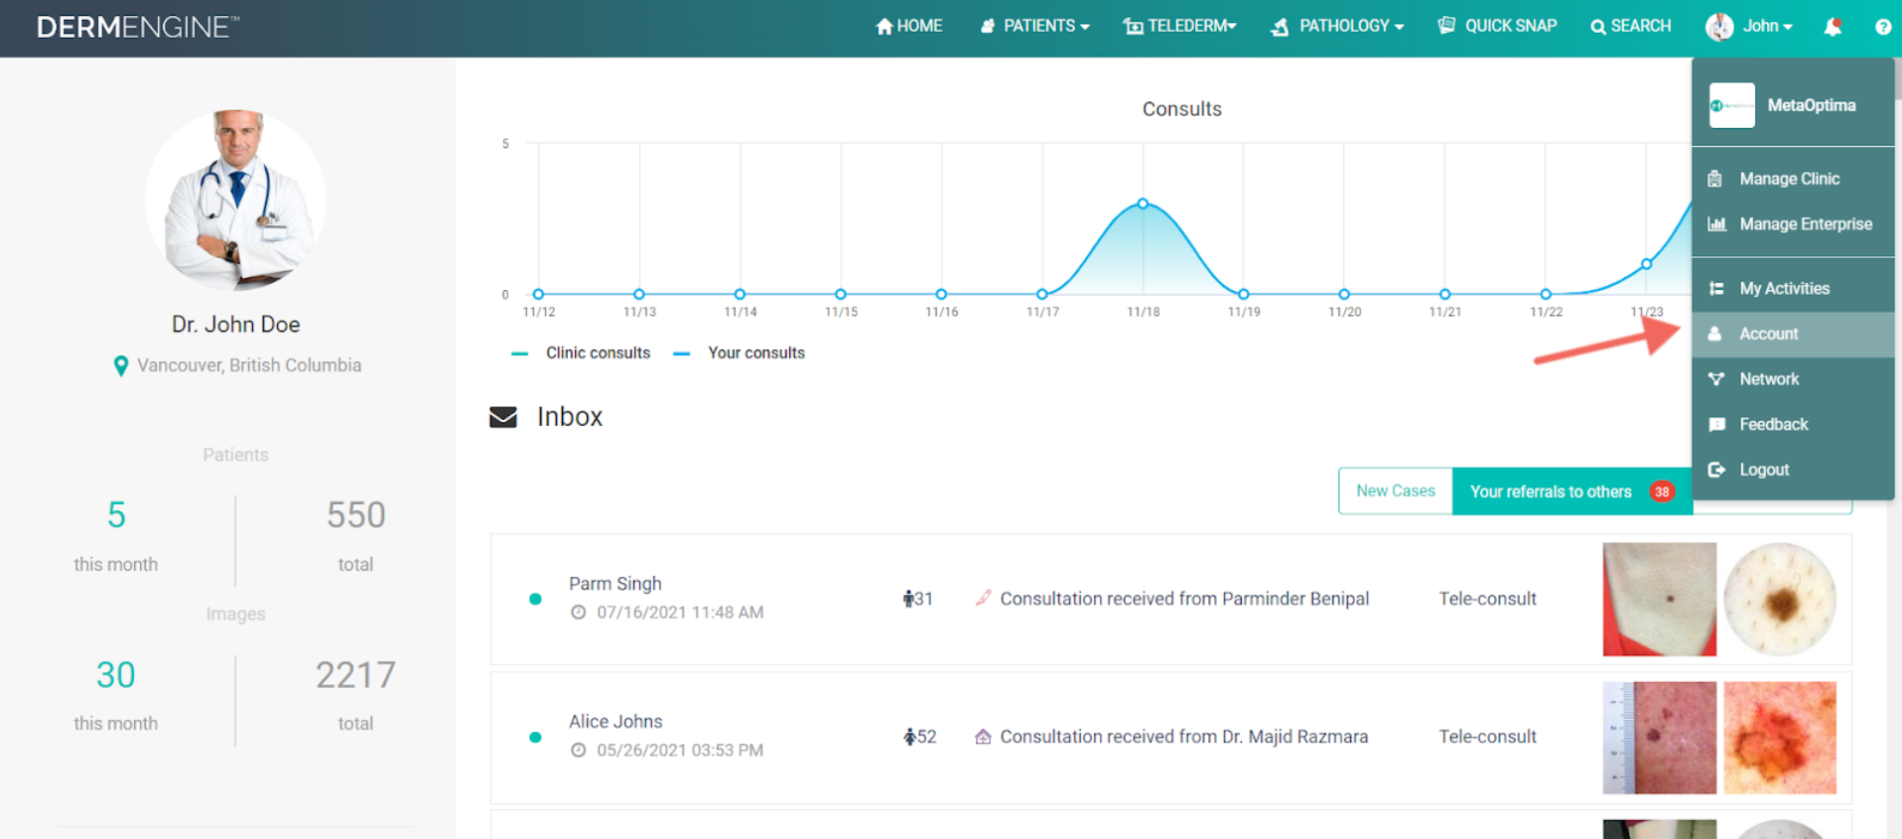Open Parm Singh dermoscopy thumbnail
The width and height of the screenshot is (1902, 839).
(1780, 599)
